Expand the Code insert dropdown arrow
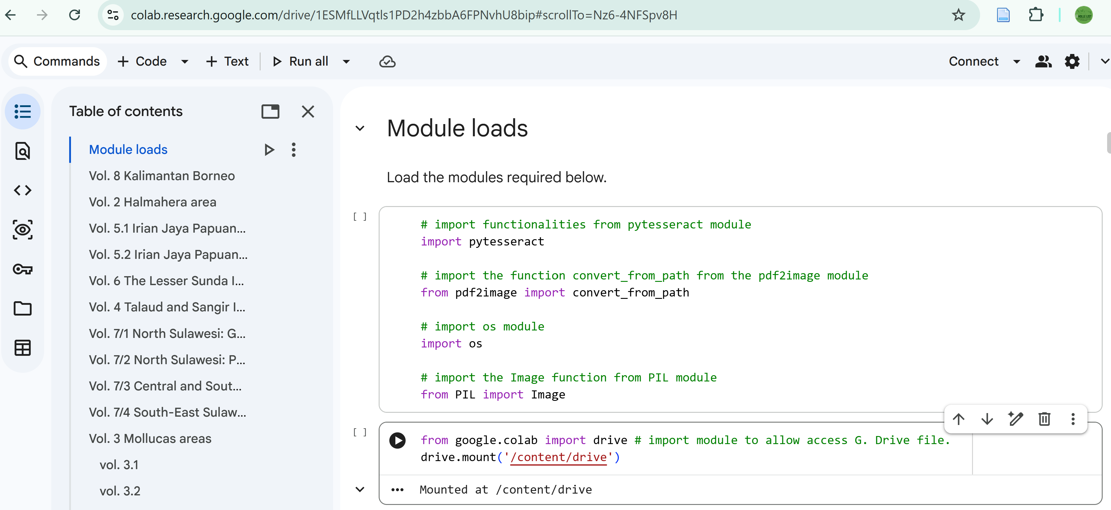1111x510 pixels. tap(185, 62)
